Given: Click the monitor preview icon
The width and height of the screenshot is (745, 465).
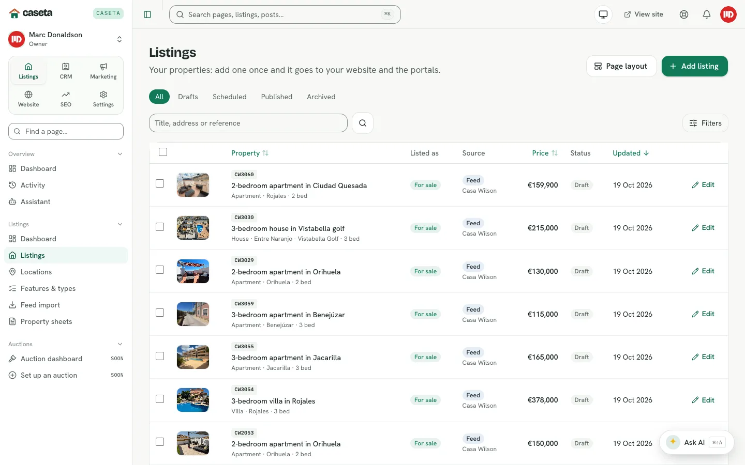Looking at the screenshot, I should coord(603,14).
